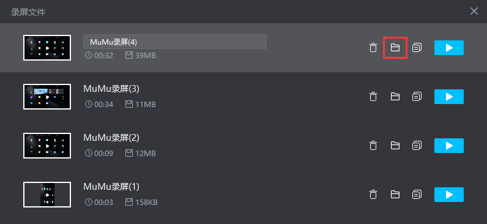Viewport: 487px width, 224px height.
Task: Copy the MuMu录屏(3) recording file
Action: [417, 97]
